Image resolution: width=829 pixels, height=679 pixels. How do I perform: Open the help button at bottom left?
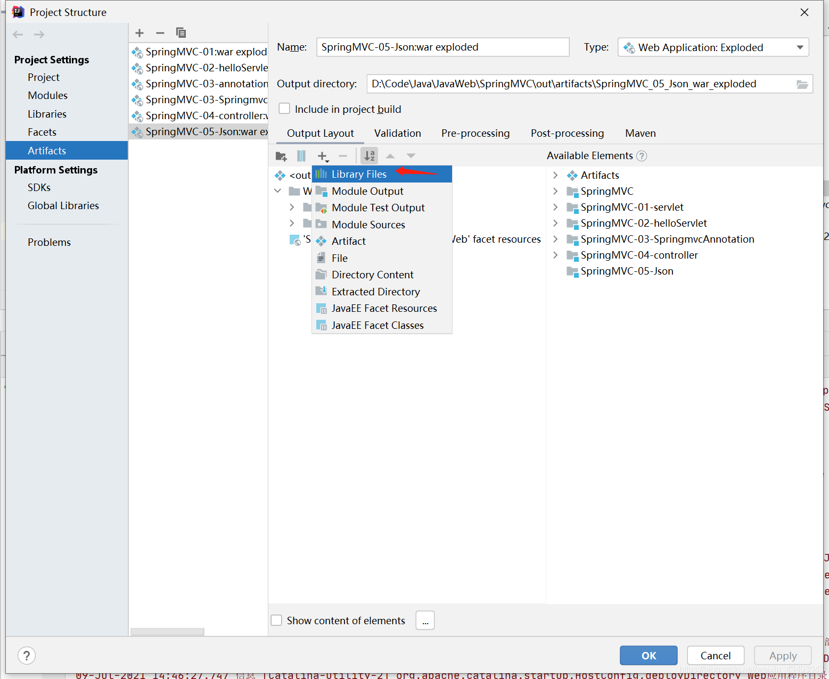pyautogui.click(x=27, y=656)
